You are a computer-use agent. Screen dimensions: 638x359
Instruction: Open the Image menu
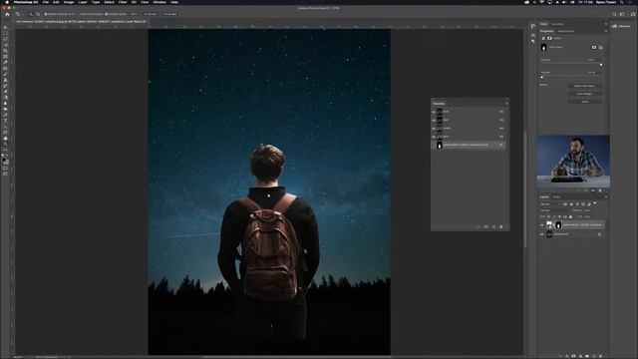pyautogui.click(x=69, y=2)
